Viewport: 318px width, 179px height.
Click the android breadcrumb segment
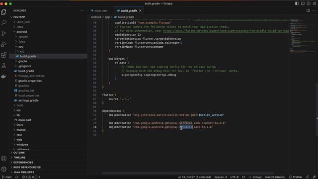96,17
